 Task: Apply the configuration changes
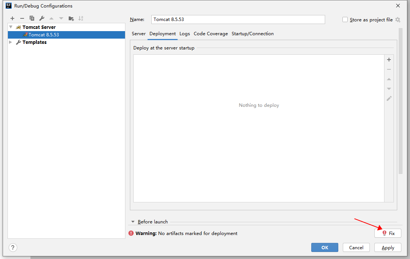click(388, 247)
